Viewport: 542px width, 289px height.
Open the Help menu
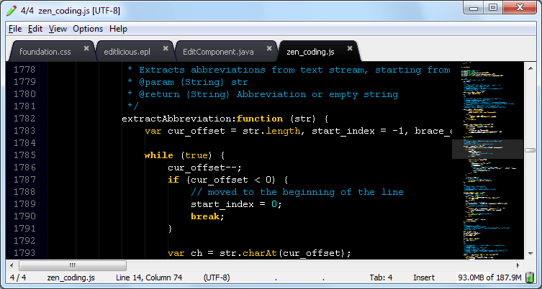[x=118, y=29]
